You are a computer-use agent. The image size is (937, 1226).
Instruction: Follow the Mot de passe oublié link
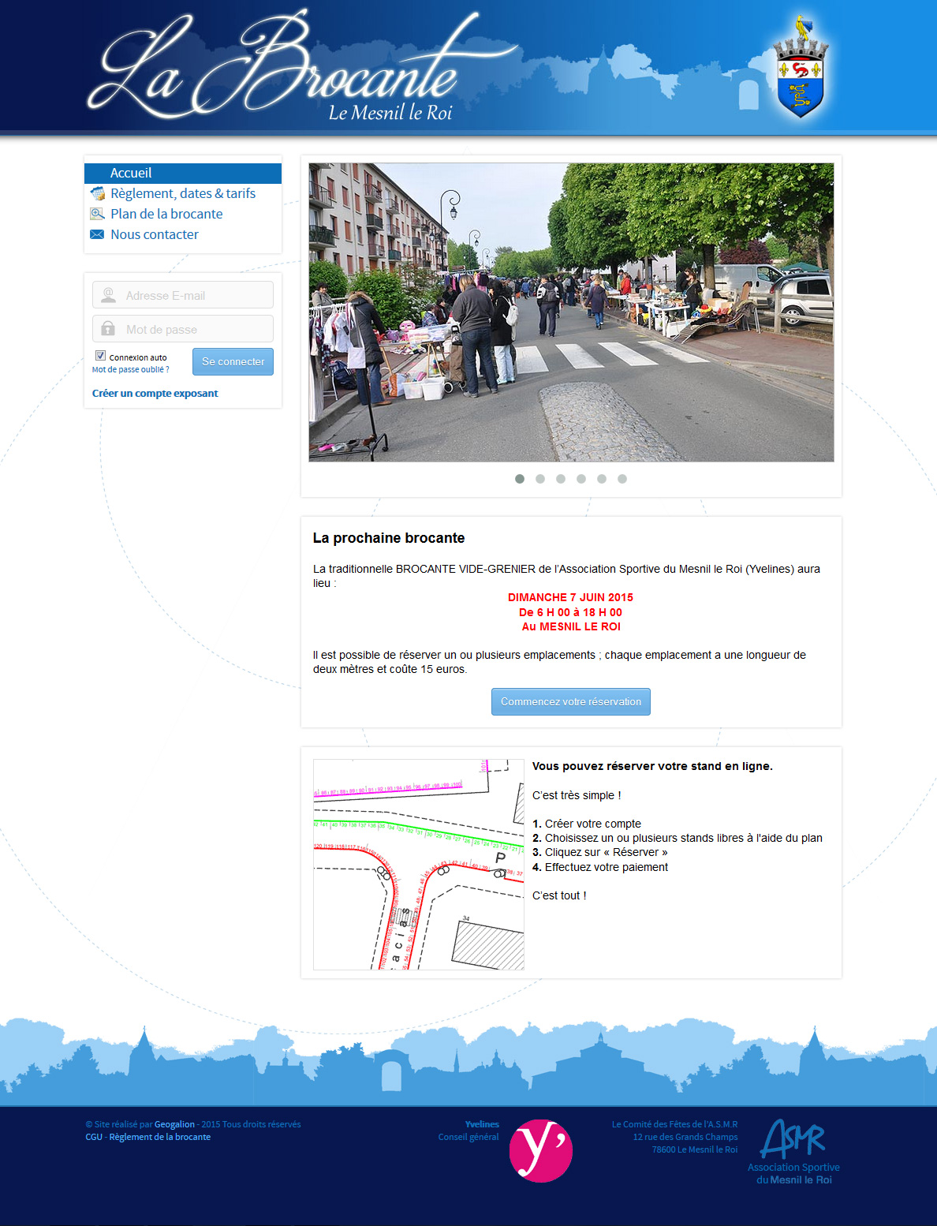131,369
